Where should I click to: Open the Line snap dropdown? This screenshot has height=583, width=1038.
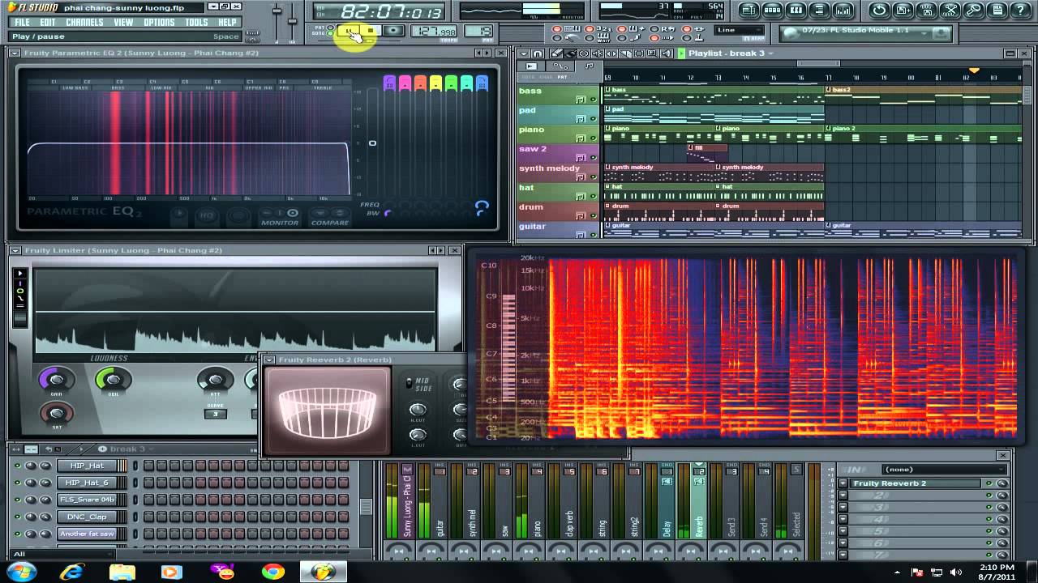point(740,30)
